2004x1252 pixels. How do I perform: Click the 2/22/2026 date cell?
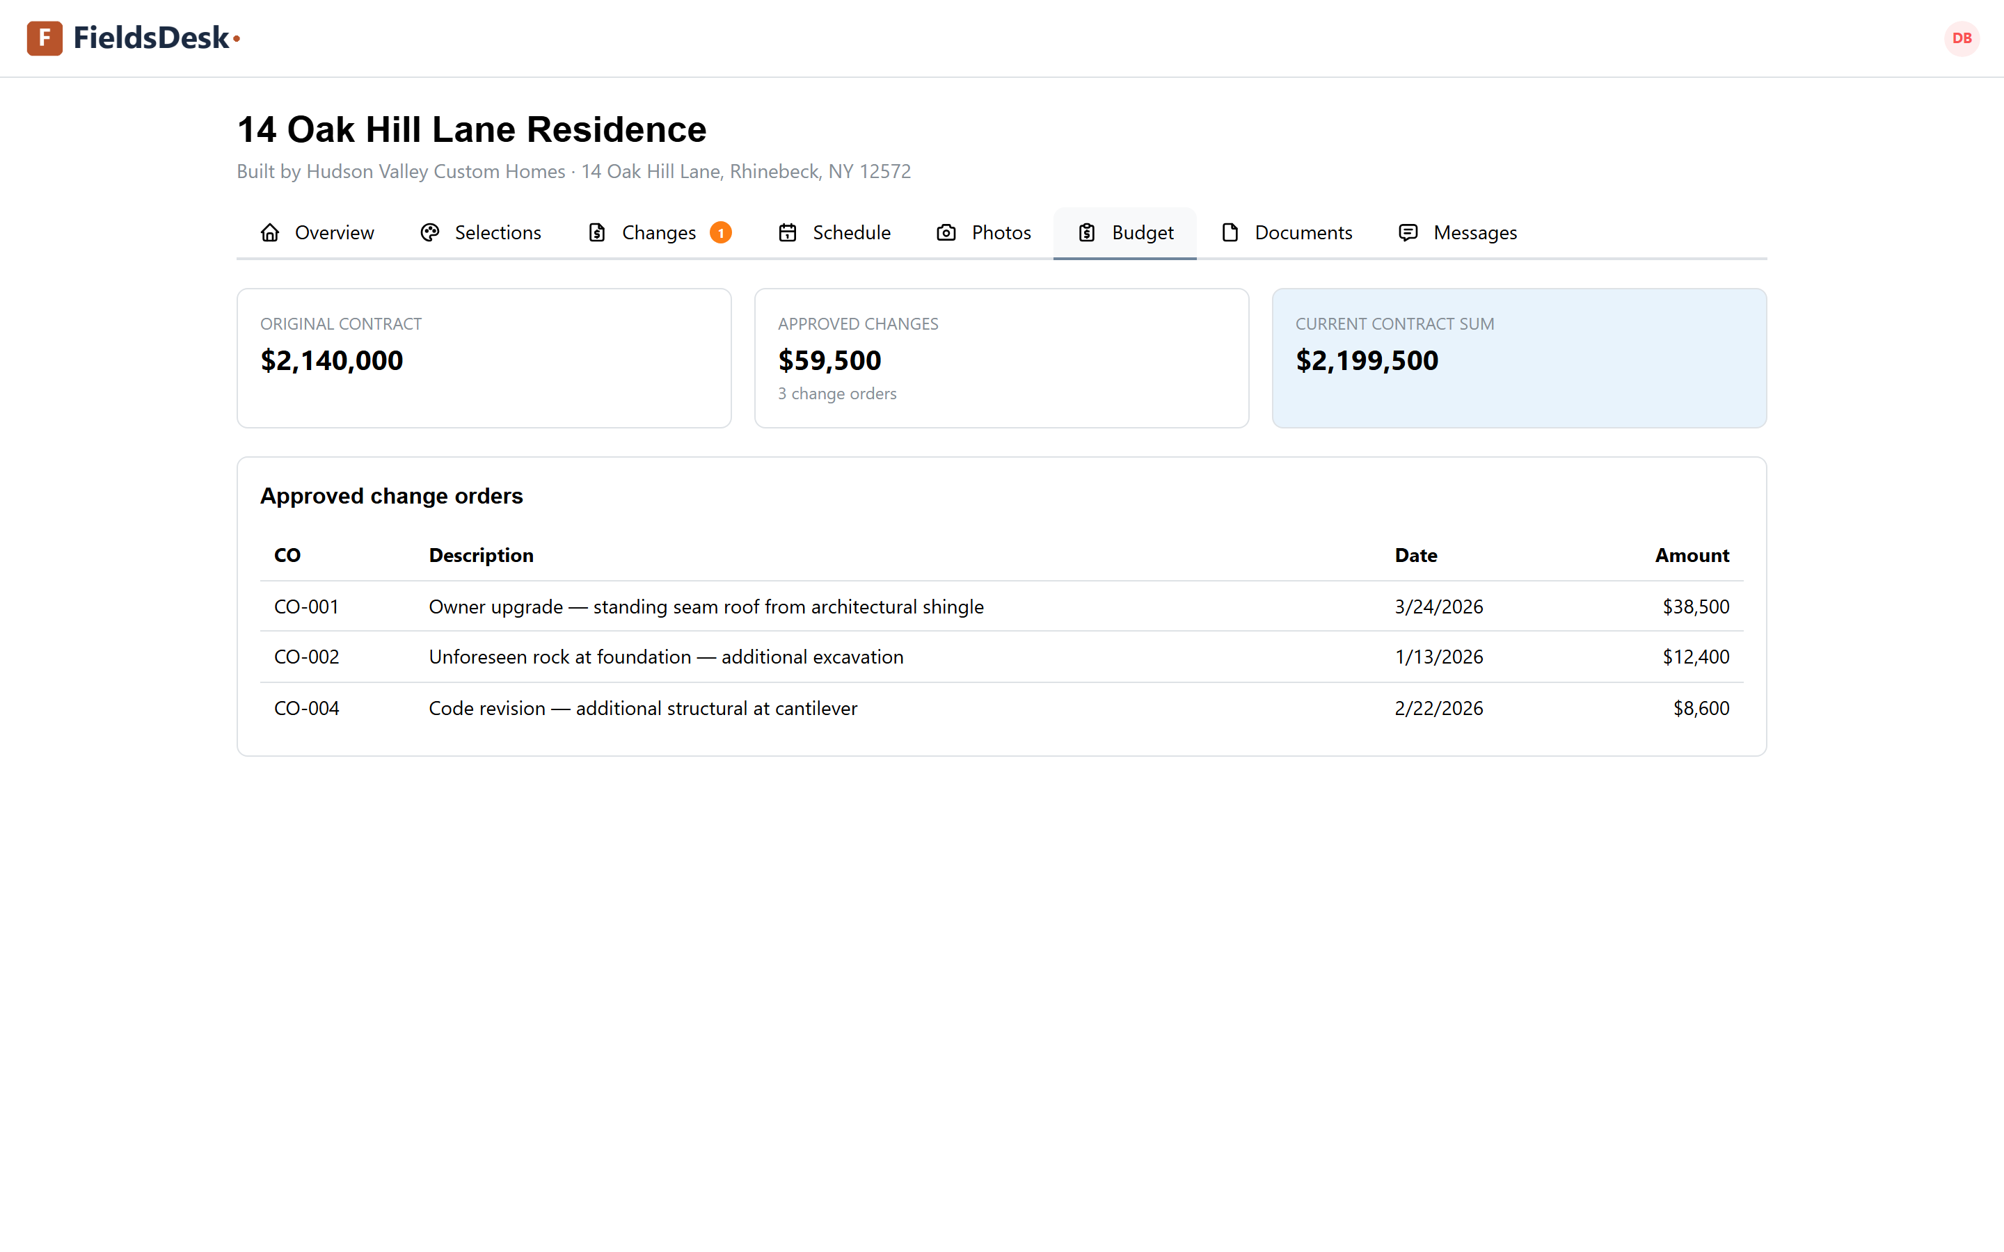click(x=1438, y=709)
